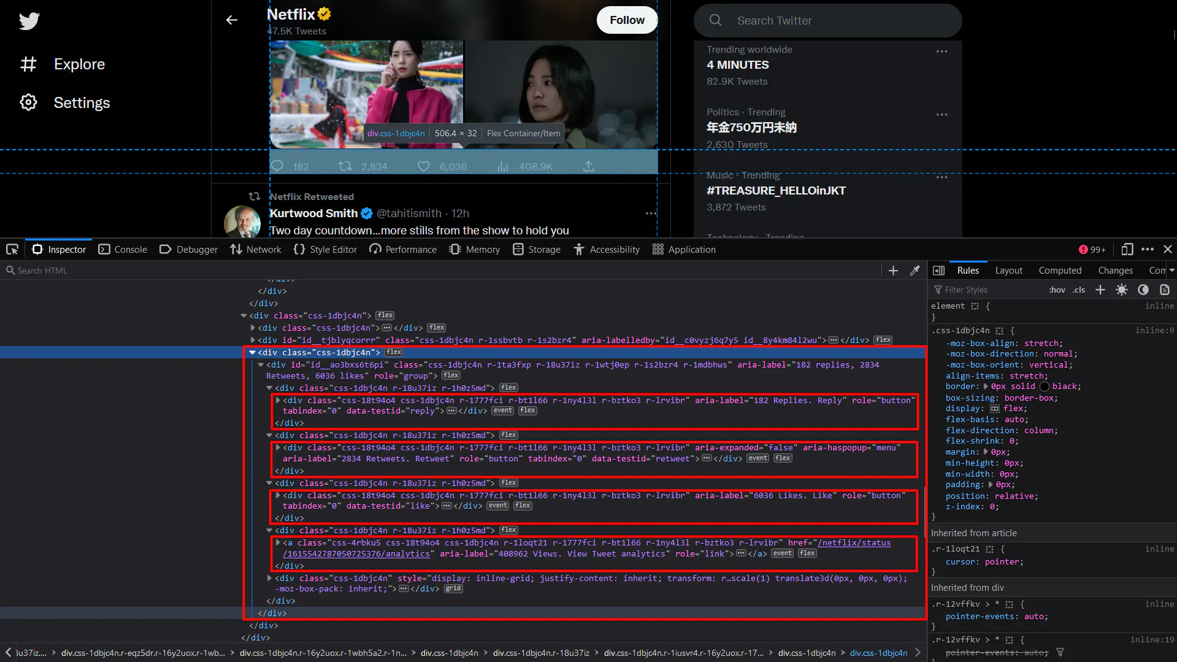Open the 99+ errors console counter

(x=1092, y=249)
